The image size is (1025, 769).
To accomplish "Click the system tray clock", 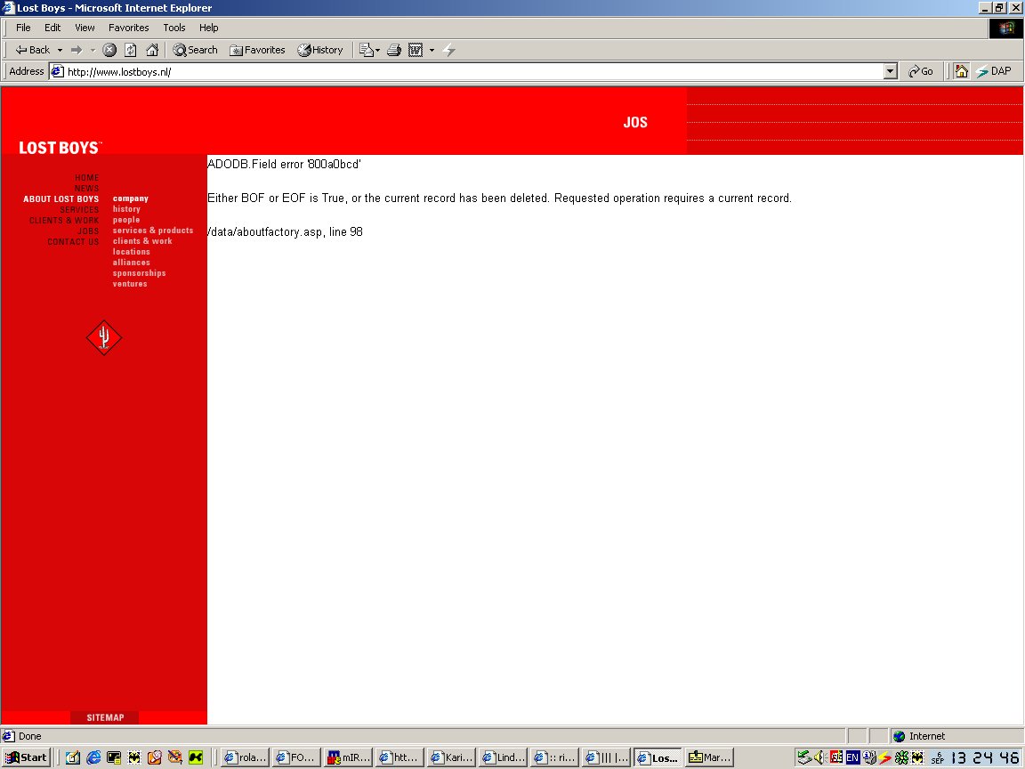I will tap(986, 757).
